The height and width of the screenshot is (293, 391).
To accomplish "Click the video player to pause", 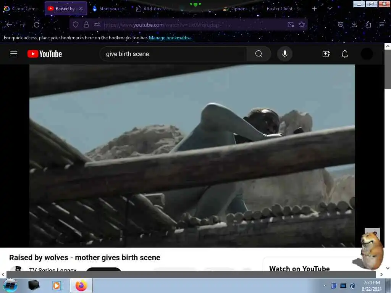I will click(192, 156).
